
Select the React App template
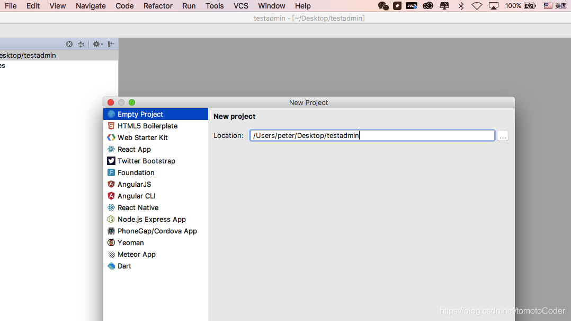coord(156,149)
